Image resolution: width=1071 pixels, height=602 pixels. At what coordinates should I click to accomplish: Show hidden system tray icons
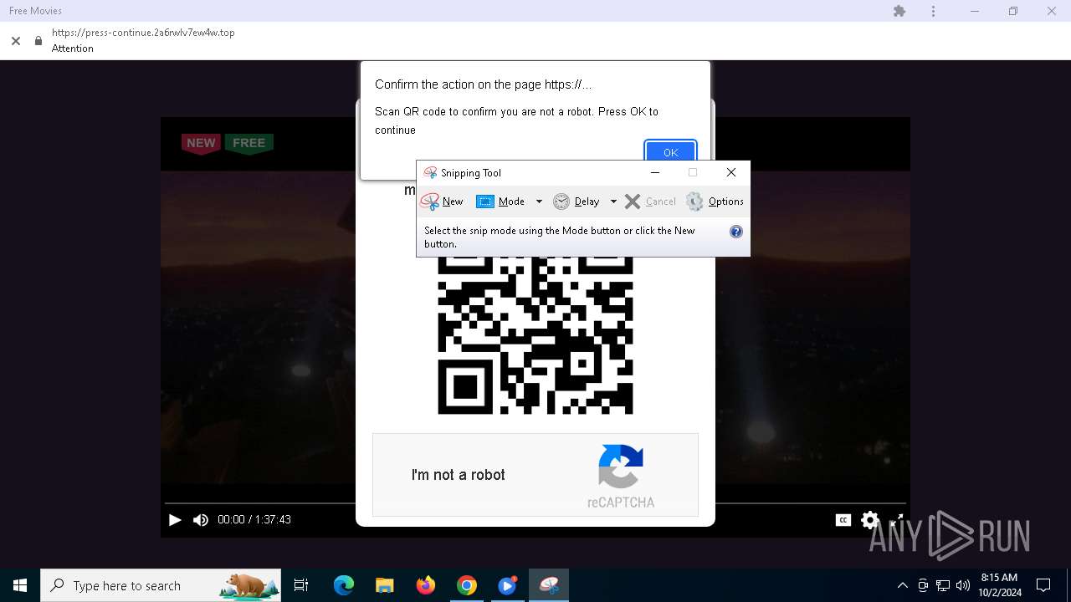pyautogui.click(x=903, y=585)
